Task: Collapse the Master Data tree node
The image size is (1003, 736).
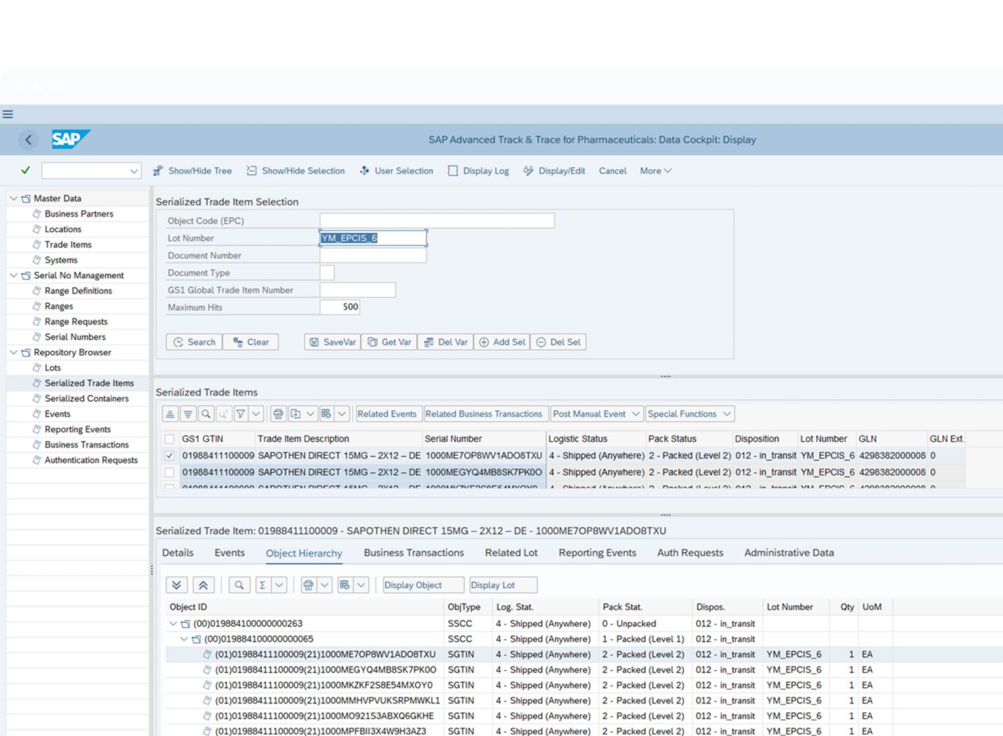Action: tap(13, 199)
